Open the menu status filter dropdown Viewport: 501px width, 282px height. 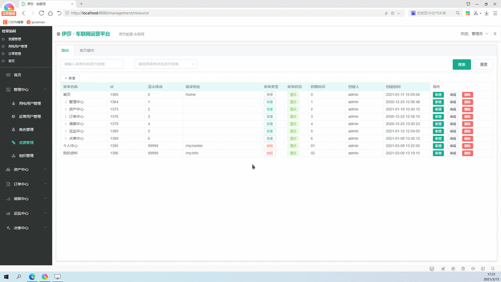click(x=166, y=64)
